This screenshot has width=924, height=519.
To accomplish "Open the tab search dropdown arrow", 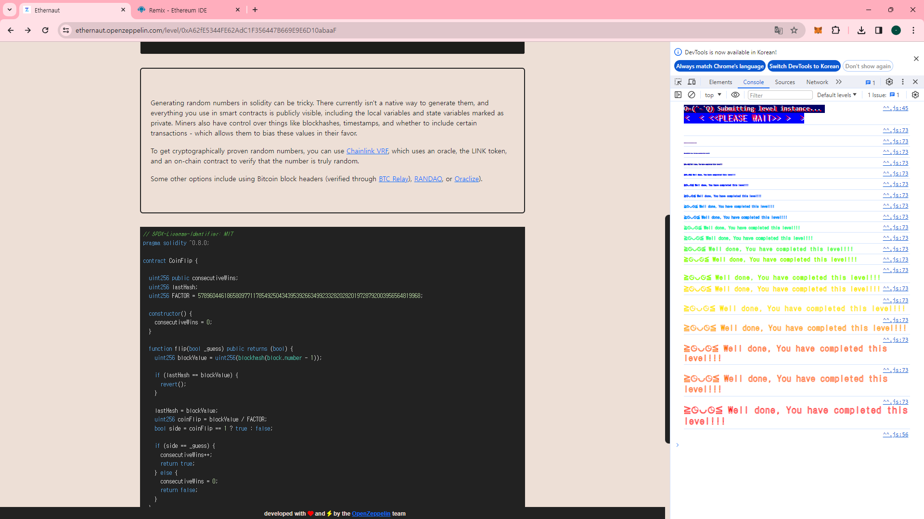I will click(10, 10).
